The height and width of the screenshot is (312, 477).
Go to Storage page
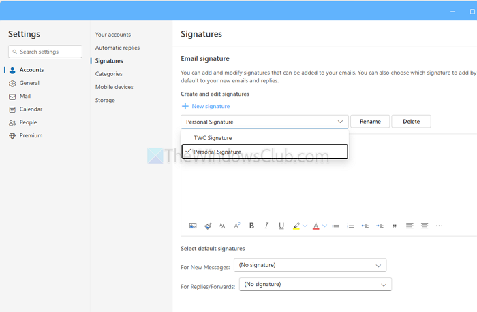[105, 100]
